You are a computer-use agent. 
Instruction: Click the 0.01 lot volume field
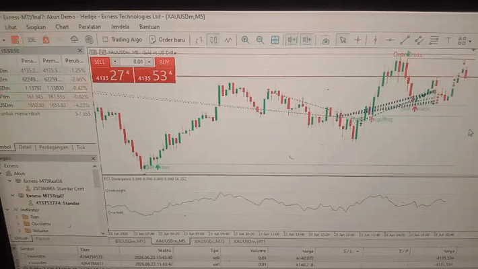[133, 62]
